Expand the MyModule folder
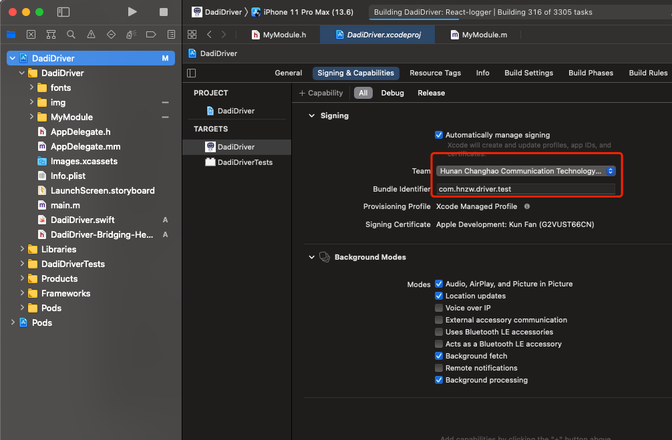672x440 pixels. tap(31, 117)
